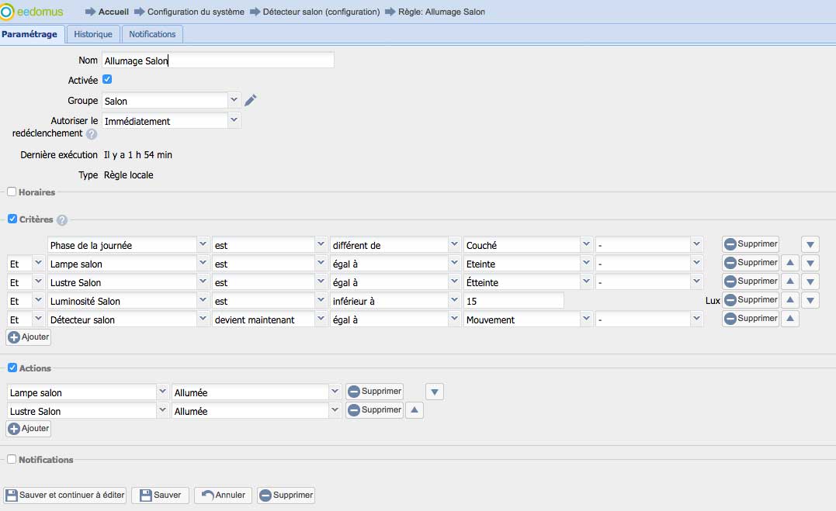Go to Accueil breadcrumb
Viewport: 836px width, 511px height.
(113, 12)
